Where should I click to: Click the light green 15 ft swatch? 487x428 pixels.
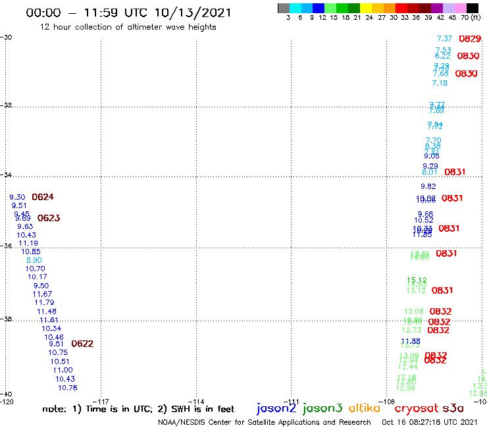click(x=330, y=8)
